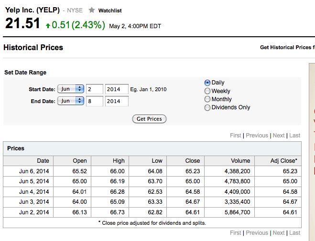Click the Jun 4, 2014 date cell
Screen dimensions: 315x241
coord(28,192)
